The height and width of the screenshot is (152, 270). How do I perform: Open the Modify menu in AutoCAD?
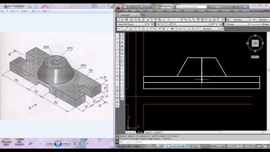point(202,11)
